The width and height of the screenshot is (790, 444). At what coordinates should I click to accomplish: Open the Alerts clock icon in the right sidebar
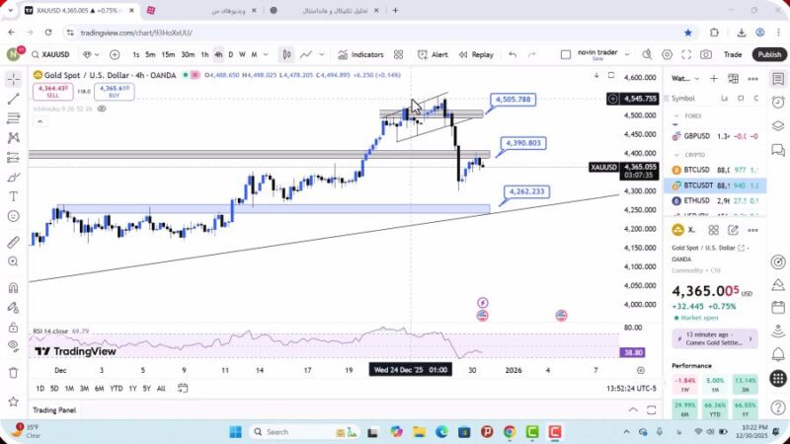[777, 100]
